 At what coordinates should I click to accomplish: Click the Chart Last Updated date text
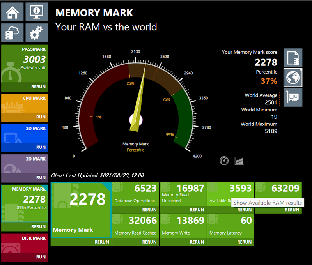98,175
